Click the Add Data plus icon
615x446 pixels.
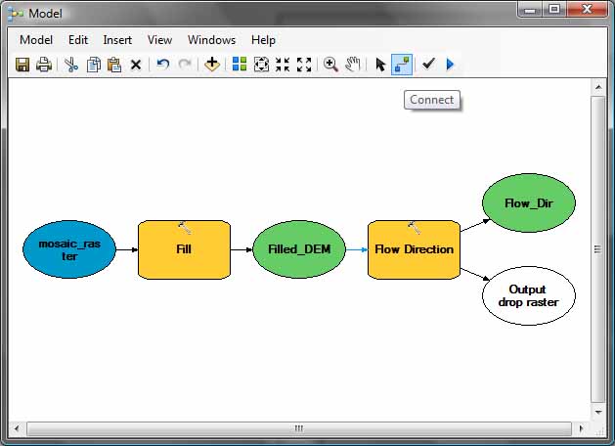211,65
